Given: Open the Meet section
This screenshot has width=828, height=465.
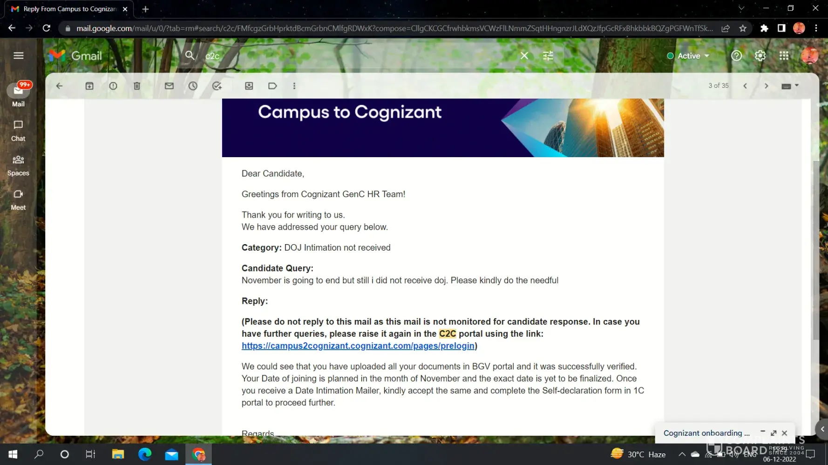Looking at the screenshot, I should pos(18,200).
